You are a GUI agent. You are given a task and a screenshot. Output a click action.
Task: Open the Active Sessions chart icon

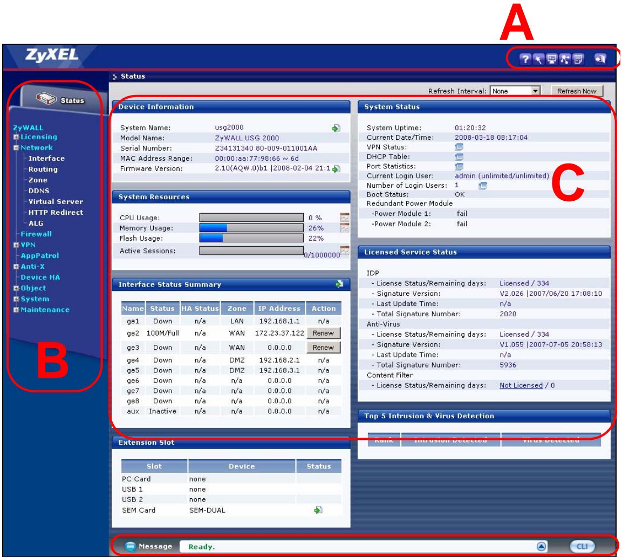point(345,250)
